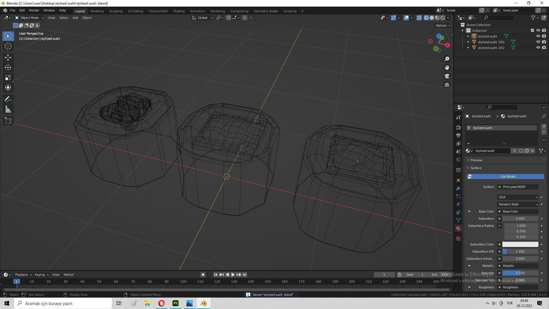The image size is (549, 309).
Task: Switch to Solid viewport shading
Action: [432, 18]
